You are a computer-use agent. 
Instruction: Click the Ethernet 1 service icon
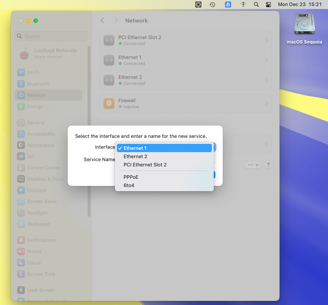click(109, 60)
